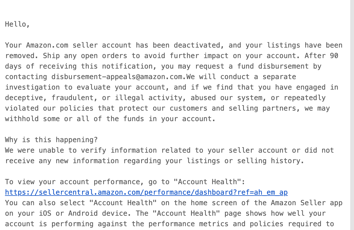Click the word "Amazon.com" in first sentence

pyautogui.click(x=47, y=45)
